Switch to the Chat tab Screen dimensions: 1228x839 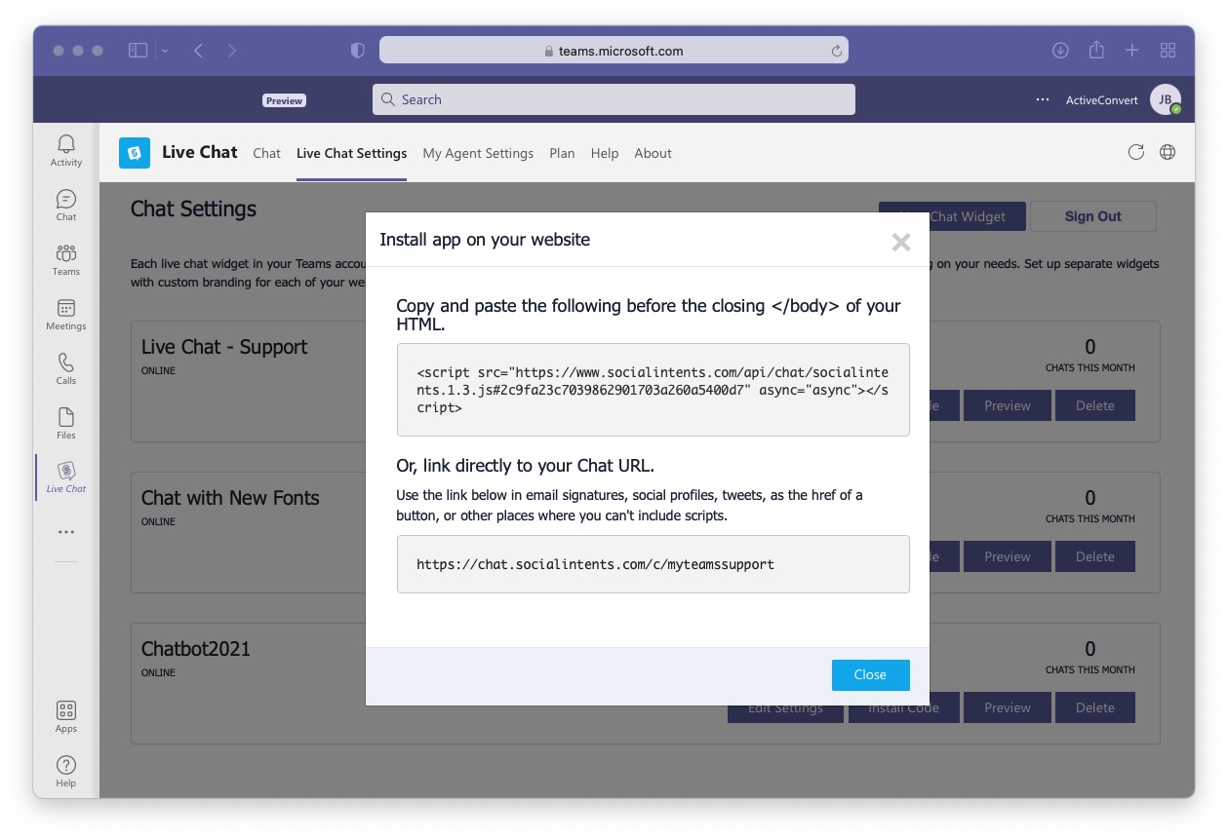tap(266, 153)
